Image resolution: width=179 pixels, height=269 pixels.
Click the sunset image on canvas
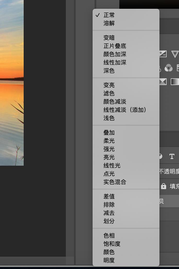[12, 83]
